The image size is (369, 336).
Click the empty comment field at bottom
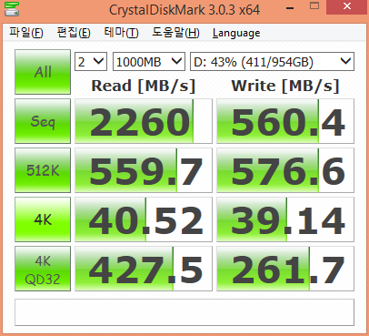point(184,312)
